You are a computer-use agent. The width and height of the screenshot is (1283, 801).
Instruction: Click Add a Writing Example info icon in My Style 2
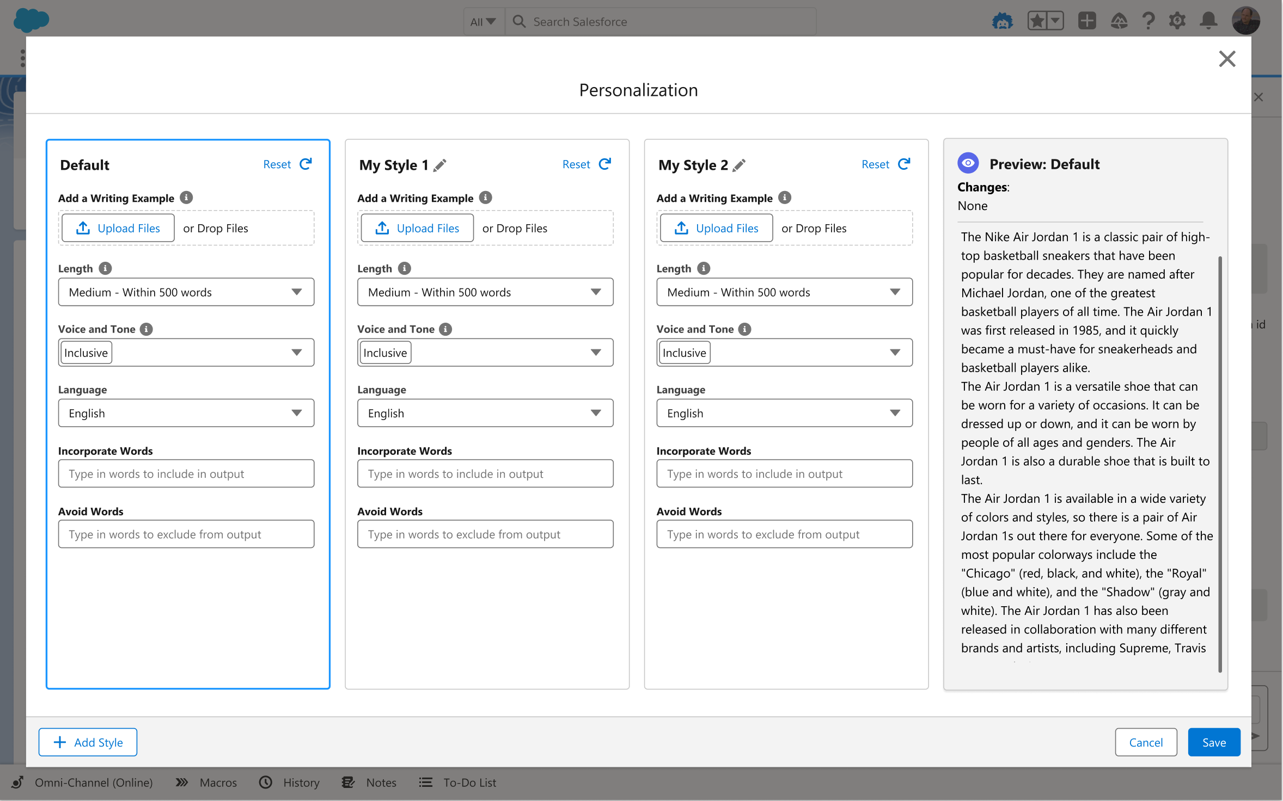pos(785,198)
